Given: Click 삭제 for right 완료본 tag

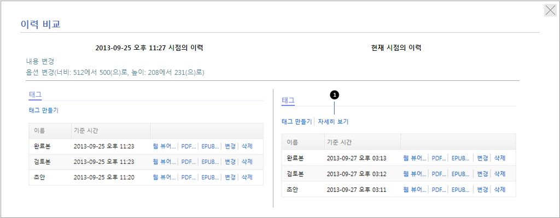Looking at the screenshot, I should click(x=500, y=158).
